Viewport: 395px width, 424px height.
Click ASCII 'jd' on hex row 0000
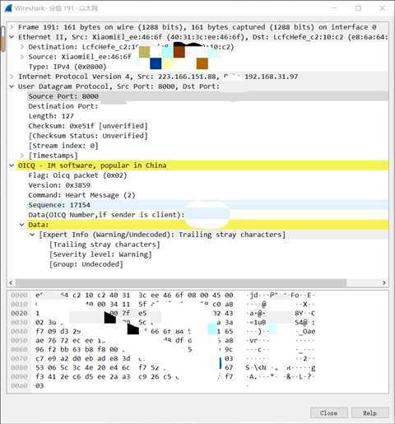click(254, 295)
